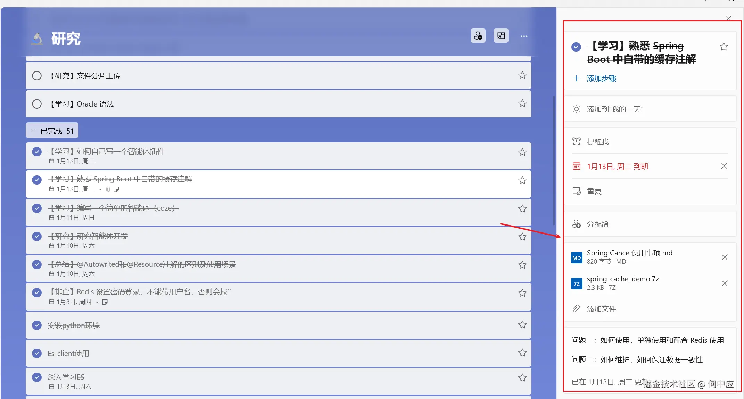Click 添加步骤 to add step
This screenshot has width=744, height=399.
coord(601,78)
